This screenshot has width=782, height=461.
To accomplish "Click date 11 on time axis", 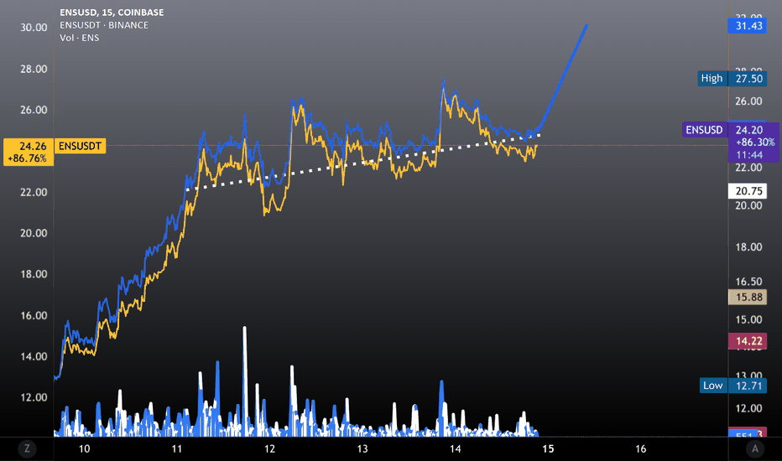I will (x=176, y=449).
